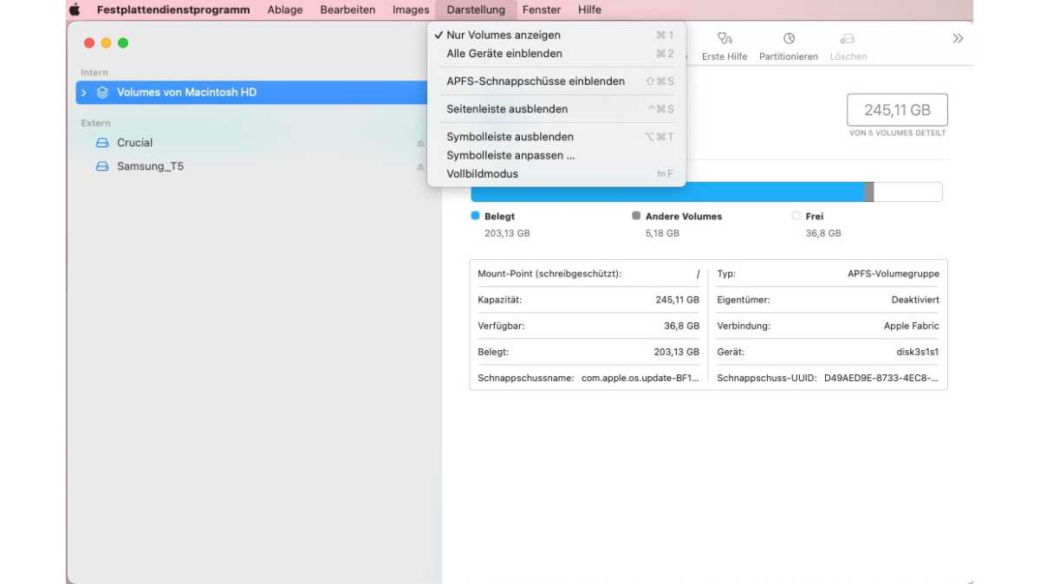Click the white free segment of the storage bar
The width and height of the screenshot is (1040, 584).
click(x=907, y=192)
